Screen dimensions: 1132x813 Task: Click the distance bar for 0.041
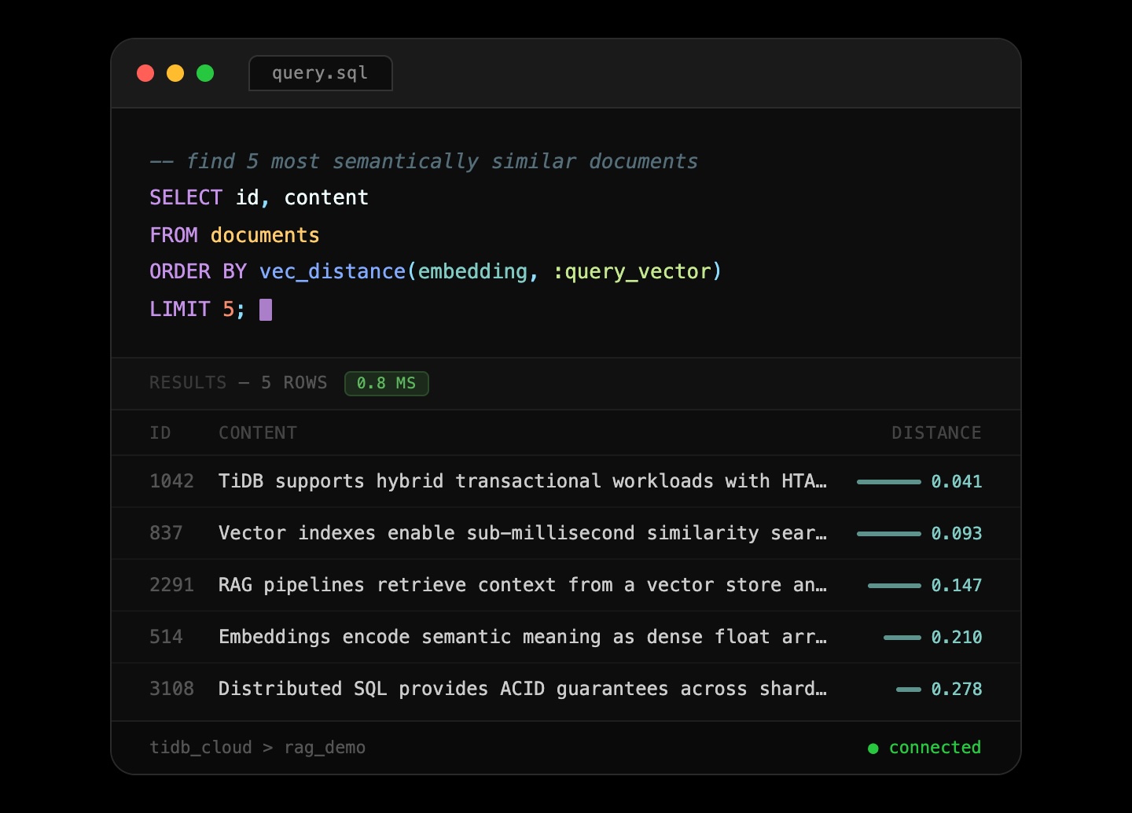(888, 482)
